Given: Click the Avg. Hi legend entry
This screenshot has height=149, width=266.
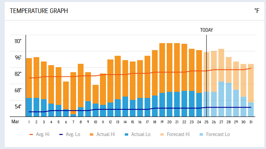Looking at the screenshot, I should click(x=39, y=134).
